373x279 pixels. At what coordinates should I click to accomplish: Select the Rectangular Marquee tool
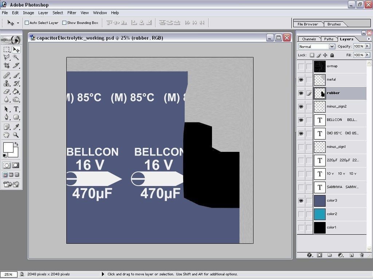click(x=7, y=49)
